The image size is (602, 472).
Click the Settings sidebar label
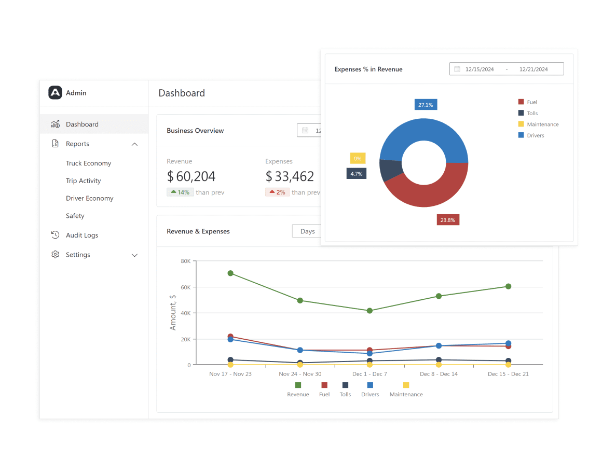(78, 255)
